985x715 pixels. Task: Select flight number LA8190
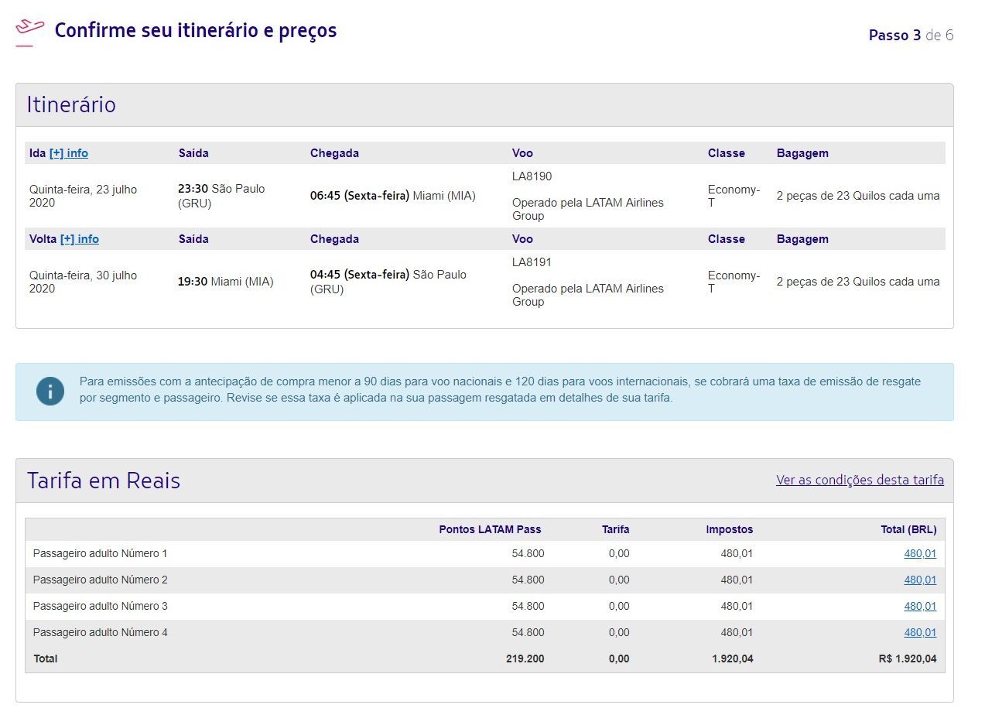point(532,176)
